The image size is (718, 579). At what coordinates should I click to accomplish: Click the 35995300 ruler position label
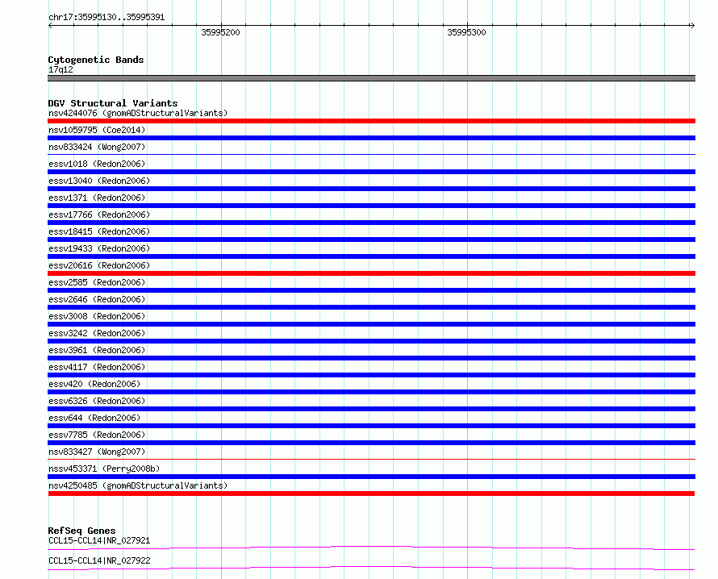(466, 32)
